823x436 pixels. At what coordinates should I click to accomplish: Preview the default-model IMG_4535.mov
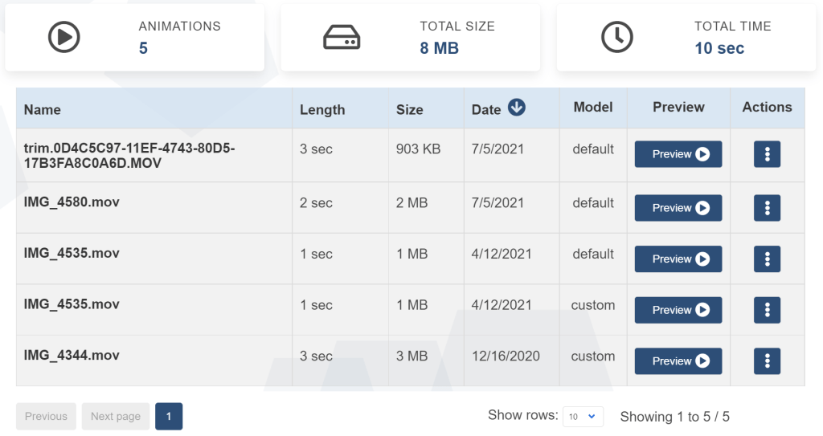678,259
